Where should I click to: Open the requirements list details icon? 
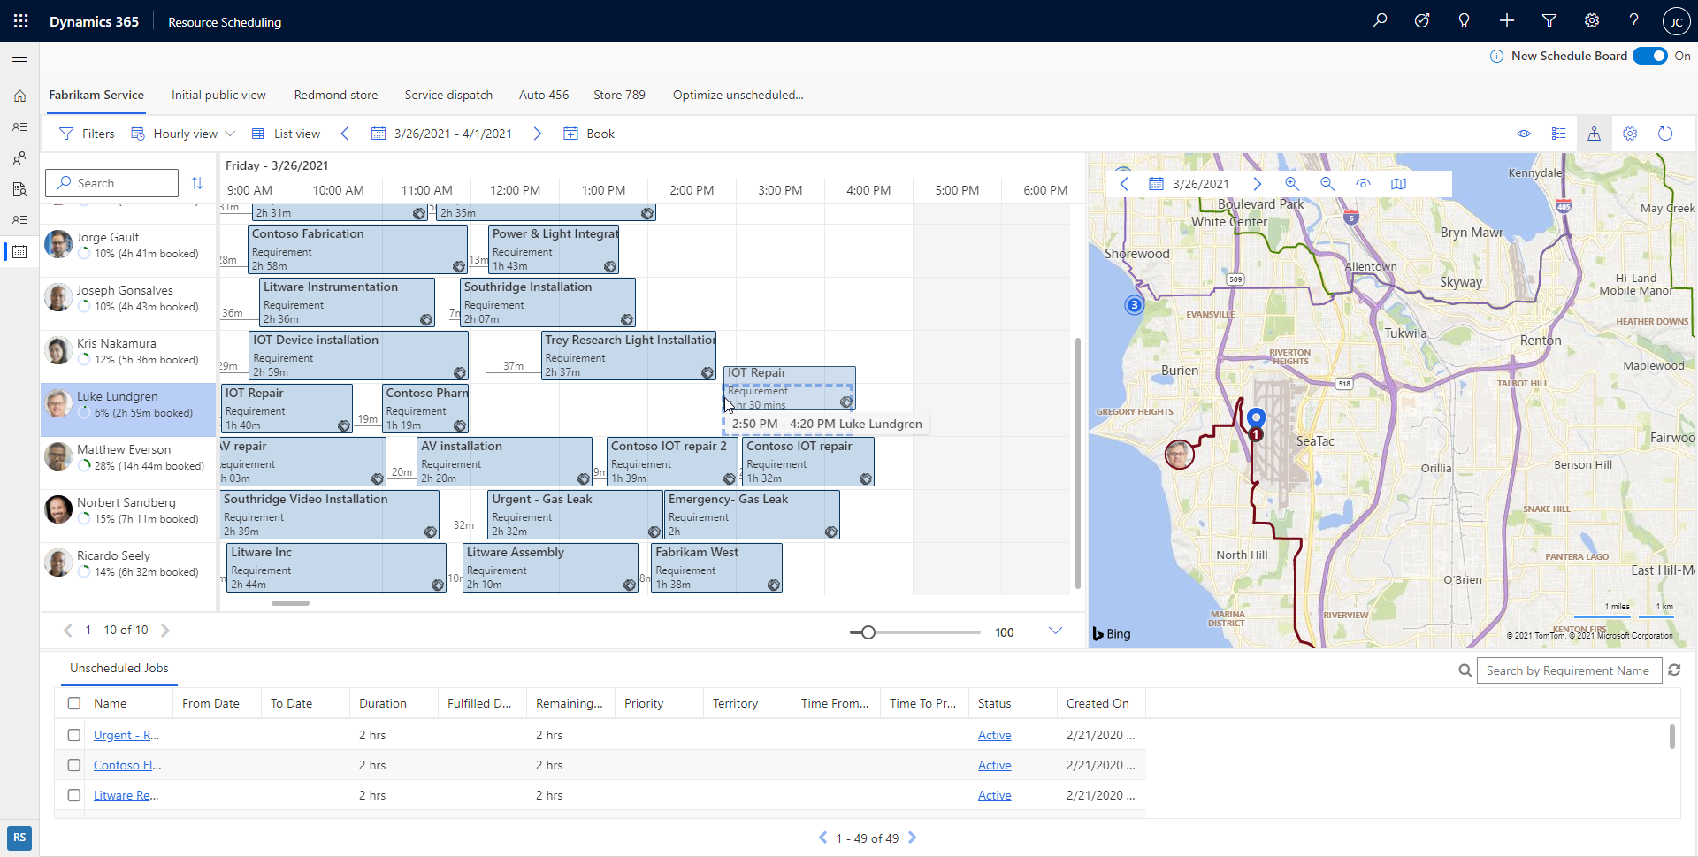point(1560,134)
